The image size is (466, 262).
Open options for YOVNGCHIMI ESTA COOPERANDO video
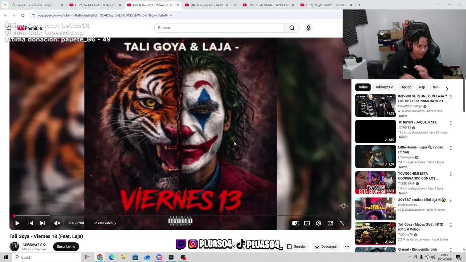[x=451, y=174]
